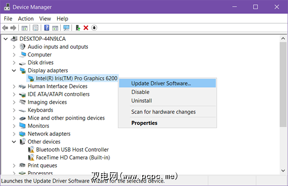Screen dimensions: 288x186
Task: Open Properties from the context menu
Action: [x=167, y=123]
